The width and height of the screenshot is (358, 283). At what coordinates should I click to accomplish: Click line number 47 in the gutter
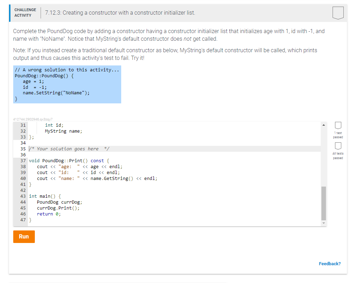click(x=23, y=220)
